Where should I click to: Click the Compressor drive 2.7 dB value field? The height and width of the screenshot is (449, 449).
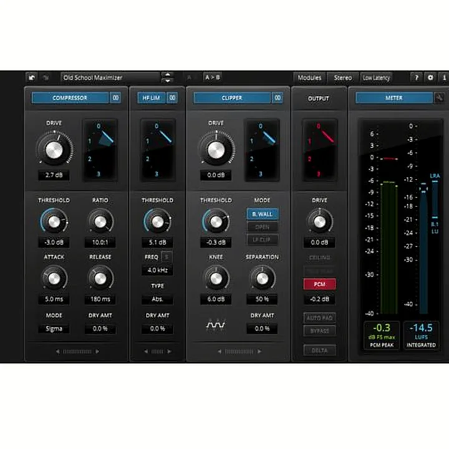click(54, 175)
